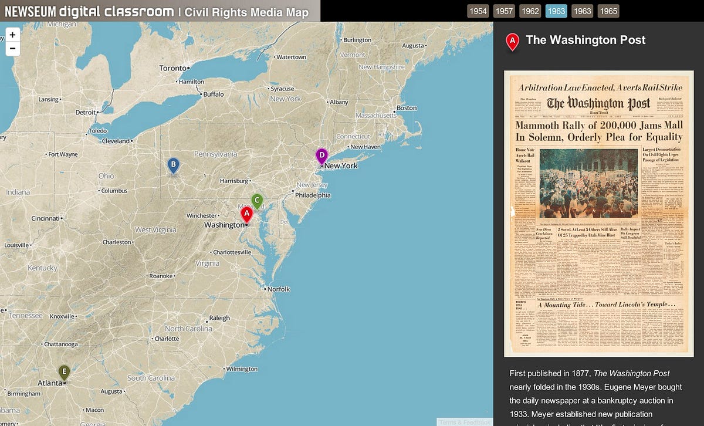Select the blue B map marker in Ohio
The height and width of the screenshot is (426, 704).
pos(172,165)
